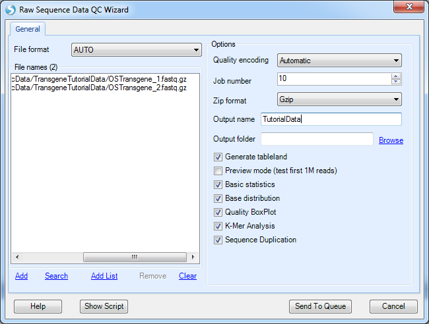The height and width of the screenshot is (324, 429).
Task: Click the file list horizontal scrollbar thumb
Action: tap(135, 257)
